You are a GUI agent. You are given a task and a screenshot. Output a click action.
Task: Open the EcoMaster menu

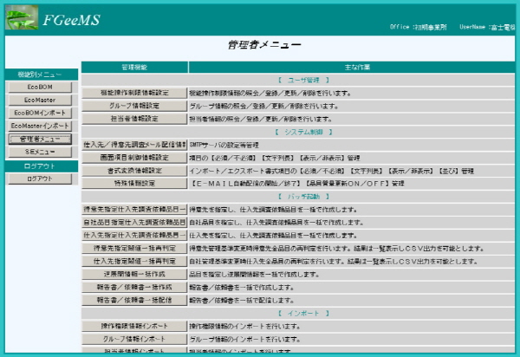point(39,101)
